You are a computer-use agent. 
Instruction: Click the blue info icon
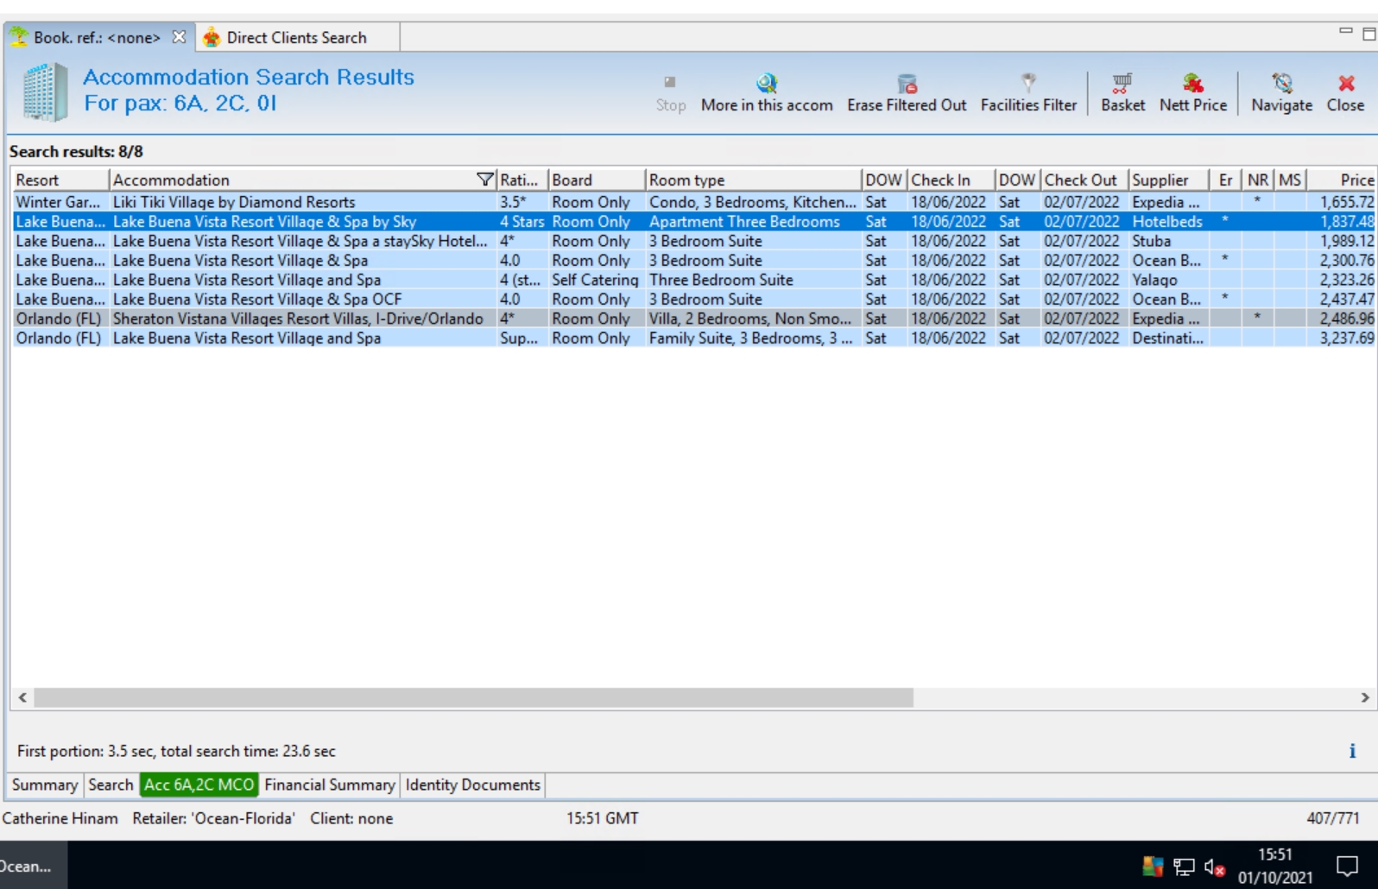tap(1352, 751)
